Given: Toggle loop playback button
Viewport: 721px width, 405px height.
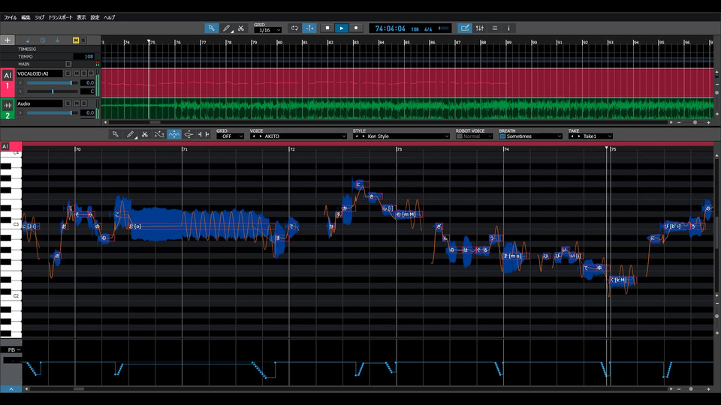Looking at the screenshot, I should pyautogui.click(x=294, y=28).
